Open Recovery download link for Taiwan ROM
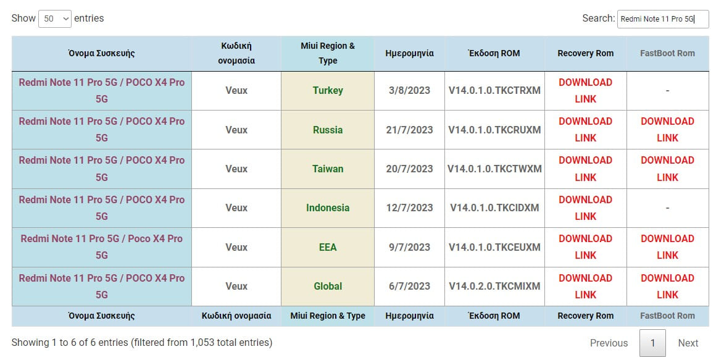The width and height of the screenshot is (716, 357). click(585, 169)
